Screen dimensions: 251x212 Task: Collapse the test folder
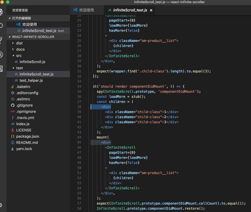pos(19,68)
